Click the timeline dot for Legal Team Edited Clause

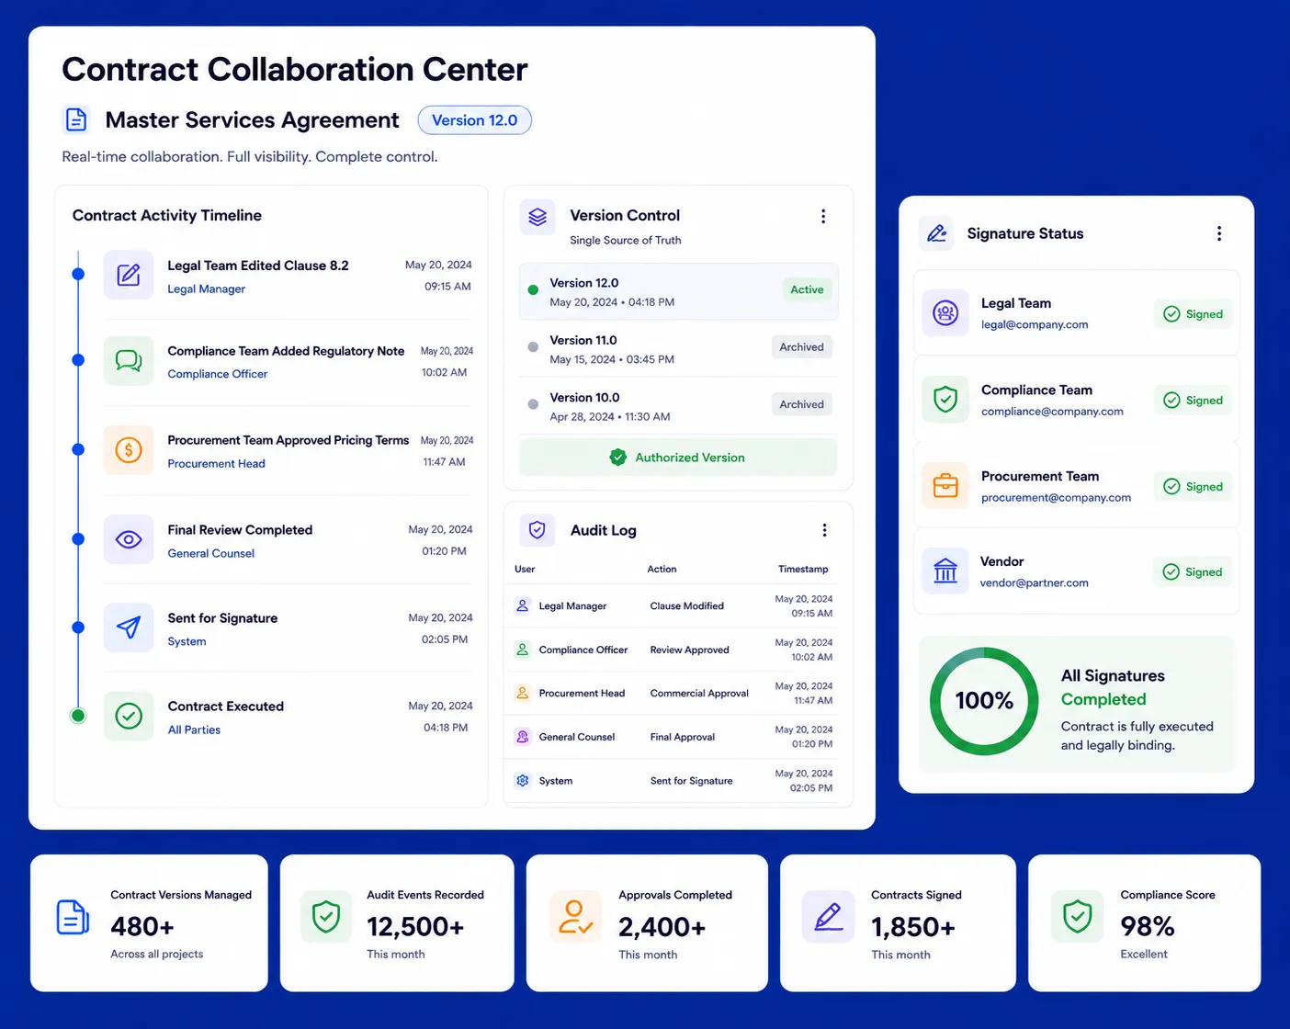[x=78, y=274]
